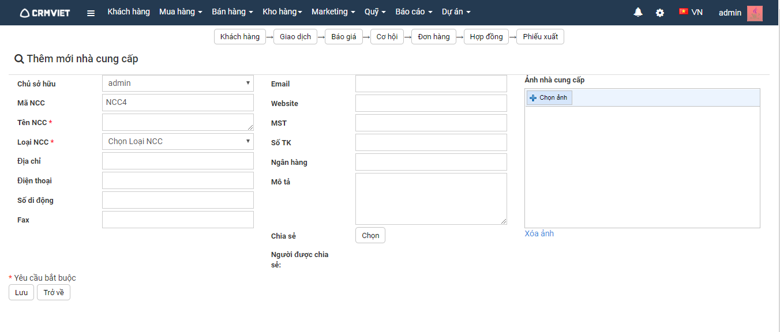Viewport: 780px width, 332px height.
Task: Open the Marketing menu
Action: (x=333, y=12)
